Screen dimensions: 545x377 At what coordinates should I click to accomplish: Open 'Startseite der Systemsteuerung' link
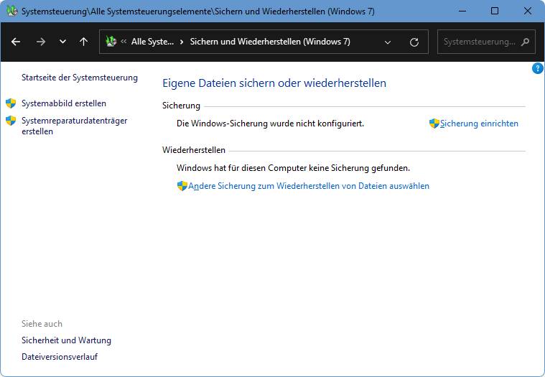click(80, 78)
